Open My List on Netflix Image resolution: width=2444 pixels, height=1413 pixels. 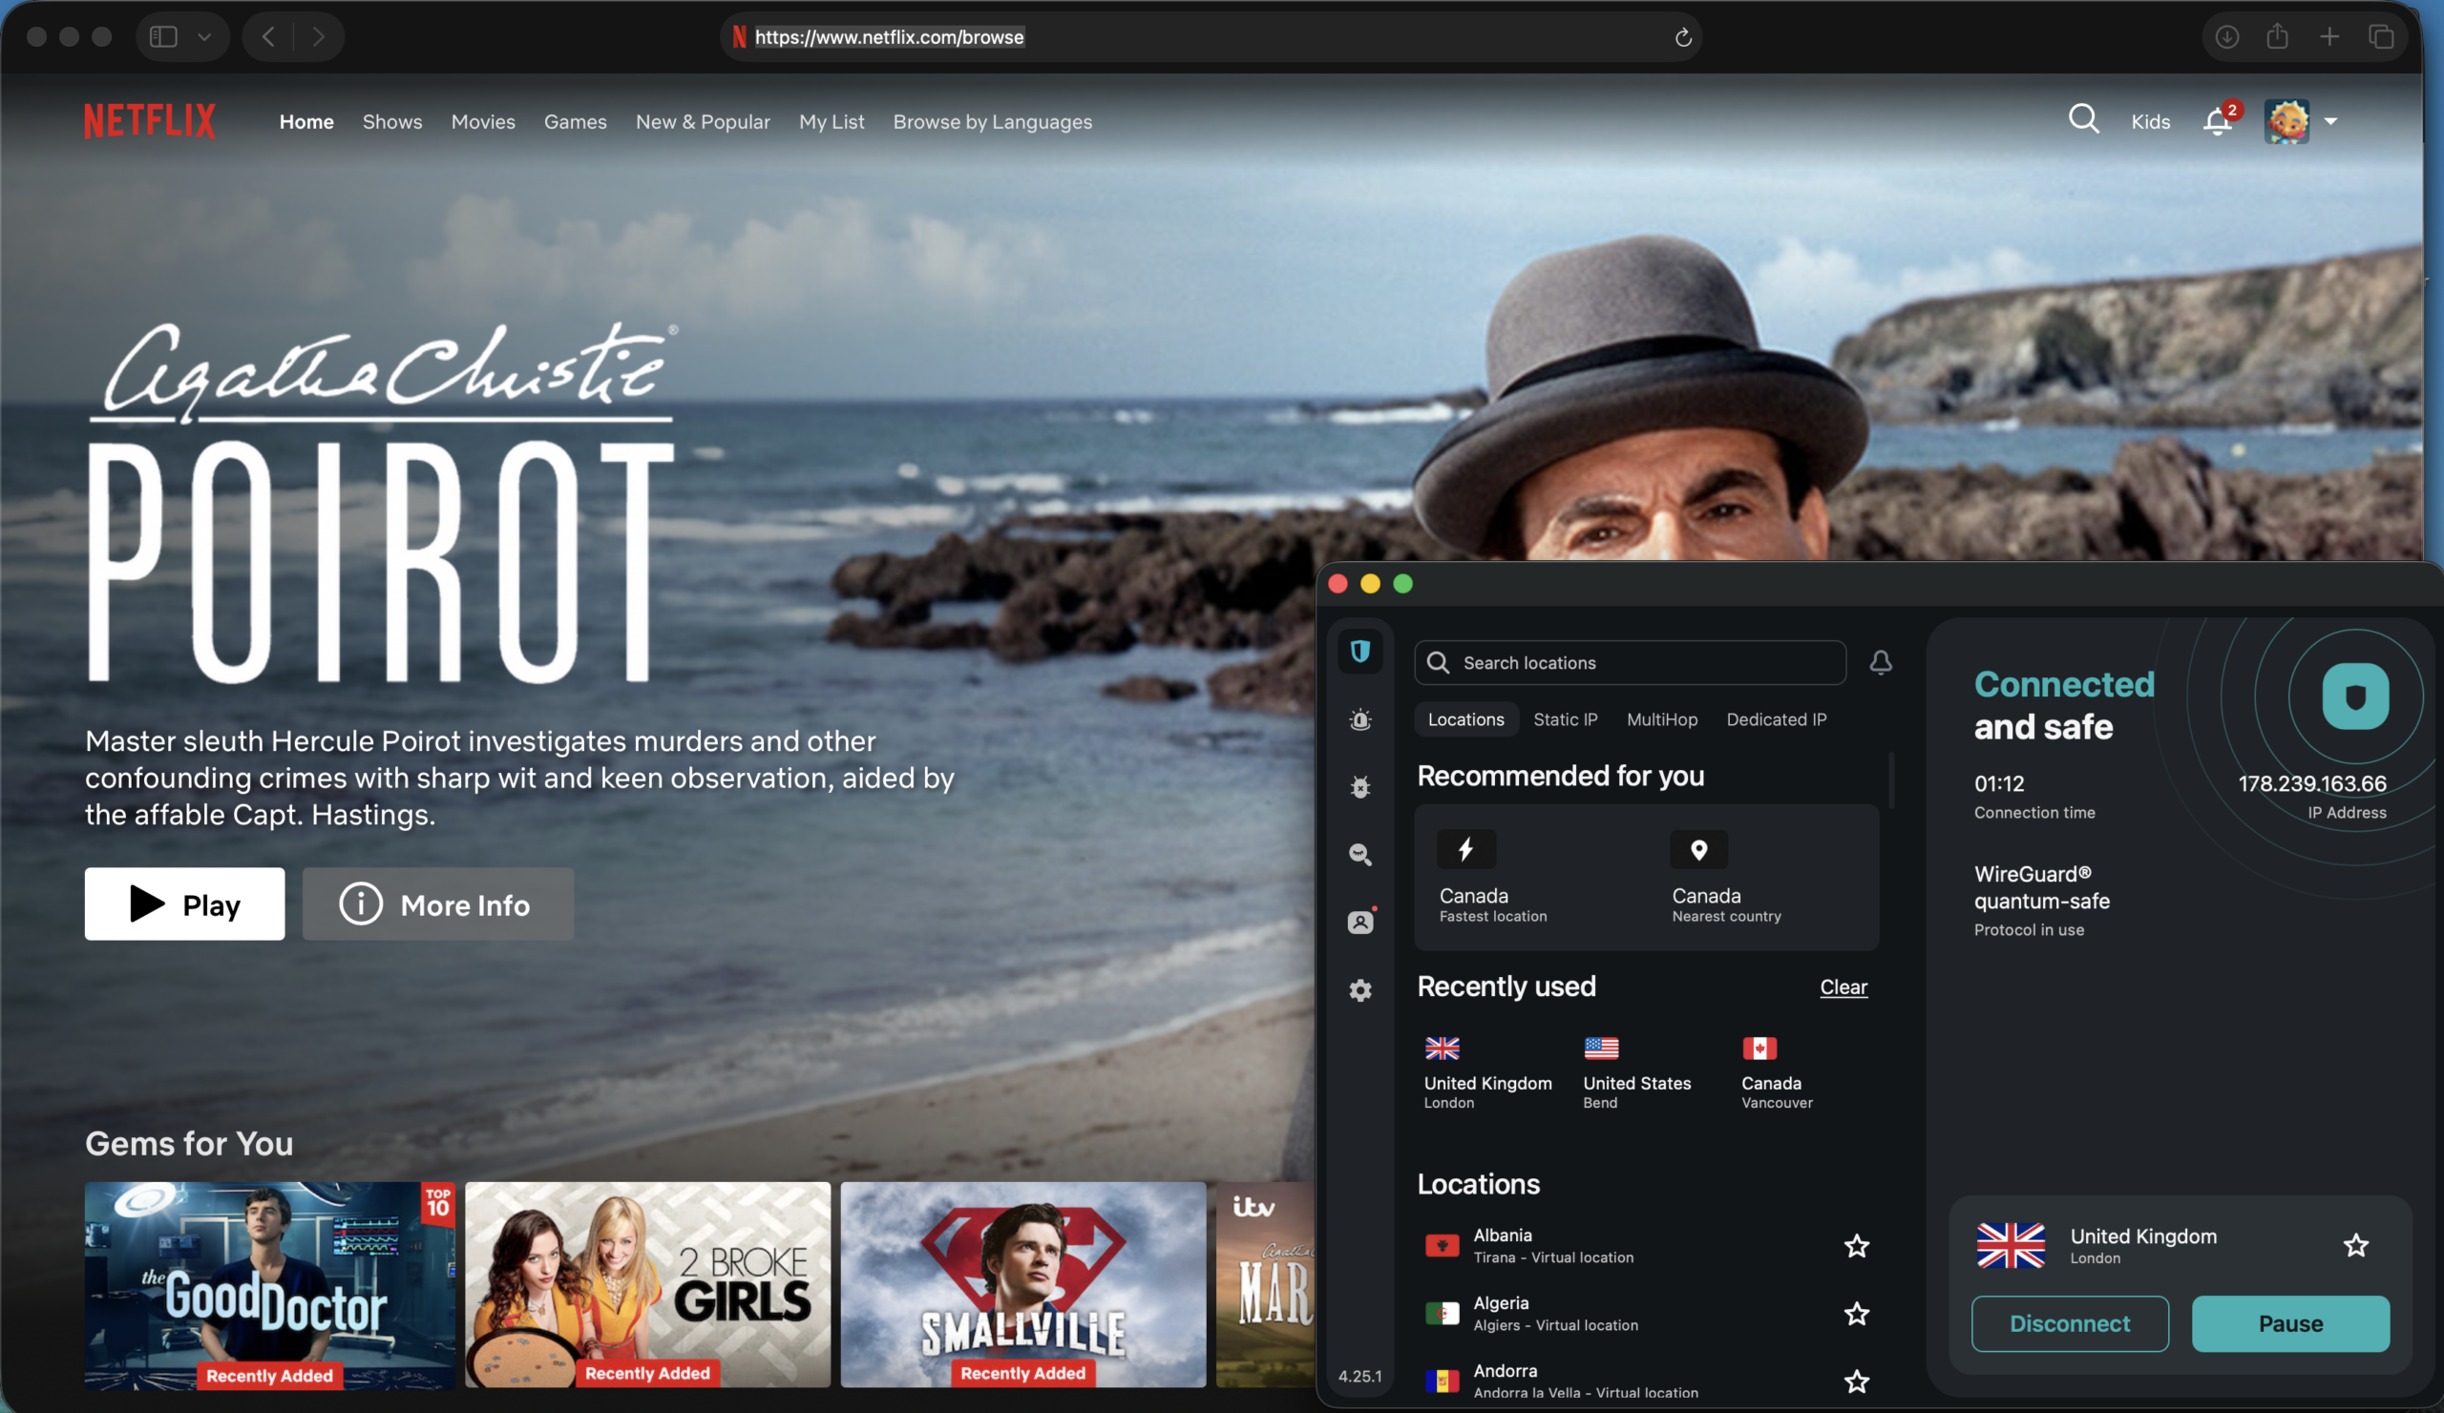point(832,122)
